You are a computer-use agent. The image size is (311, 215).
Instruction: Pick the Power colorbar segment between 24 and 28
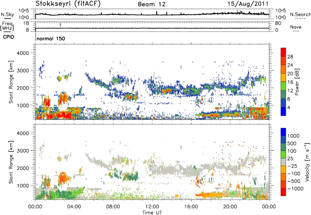[283, 61]
